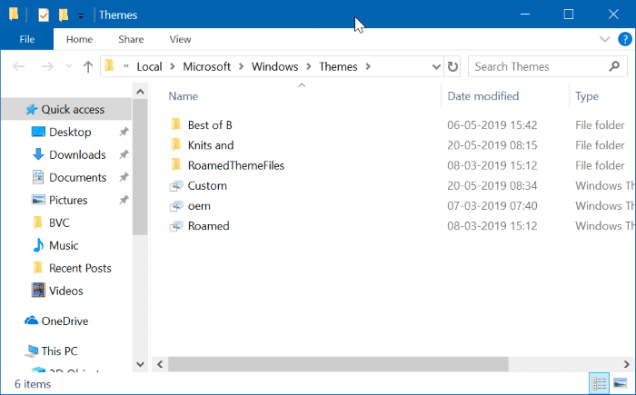Switch to Details view layout
636x395 pixels.
[x=599, y=383]
